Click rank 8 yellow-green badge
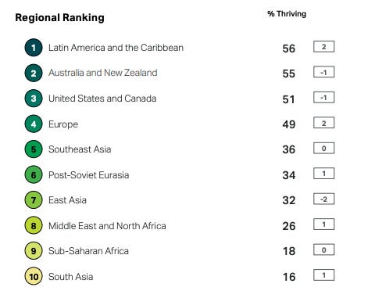 [x=34, y=225]
